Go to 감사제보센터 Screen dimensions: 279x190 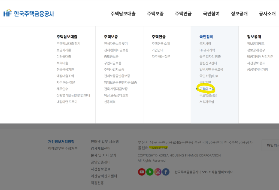tap(101, 148)
